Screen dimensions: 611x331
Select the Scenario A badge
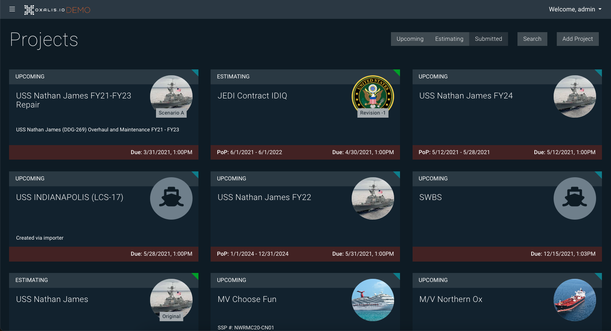[171, 113]
